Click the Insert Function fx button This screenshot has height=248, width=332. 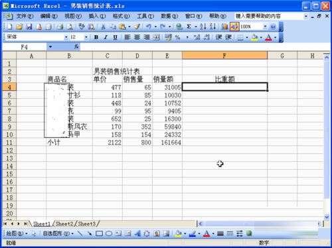point(76,46)
